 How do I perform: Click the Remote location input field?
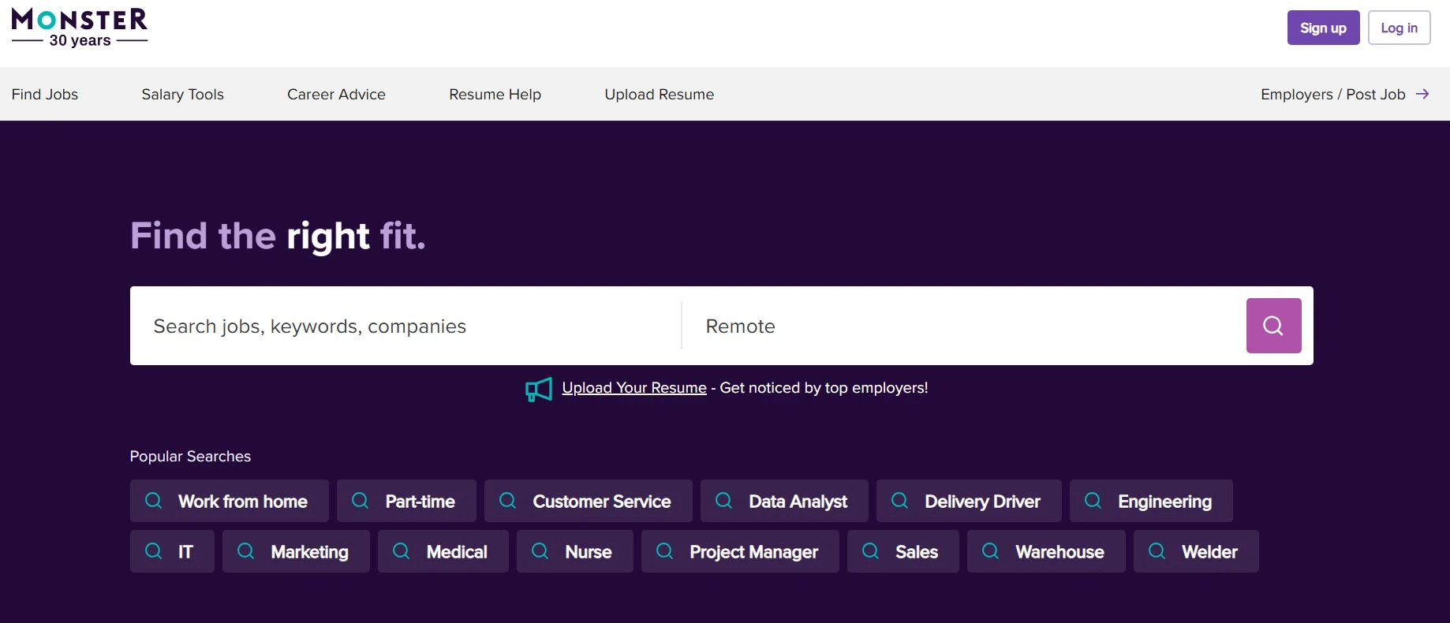962,326
